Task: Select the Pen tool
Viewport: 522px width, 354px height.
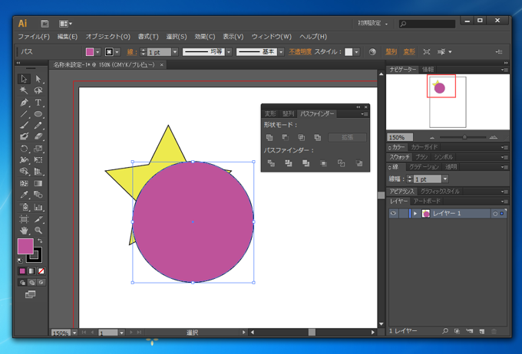Action: (24, 103)
